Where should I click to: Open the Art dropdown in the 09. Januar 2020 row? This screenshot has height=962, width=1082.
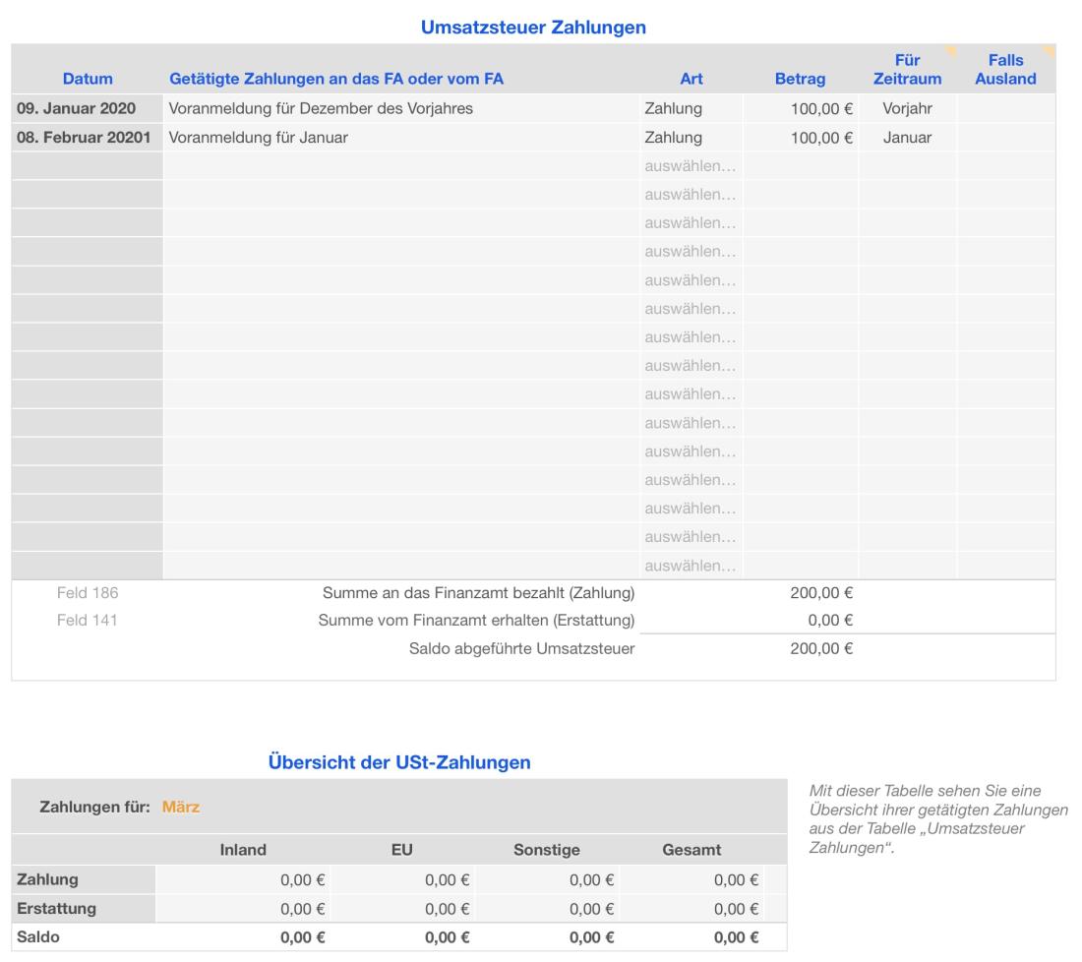tap(691, 109)
